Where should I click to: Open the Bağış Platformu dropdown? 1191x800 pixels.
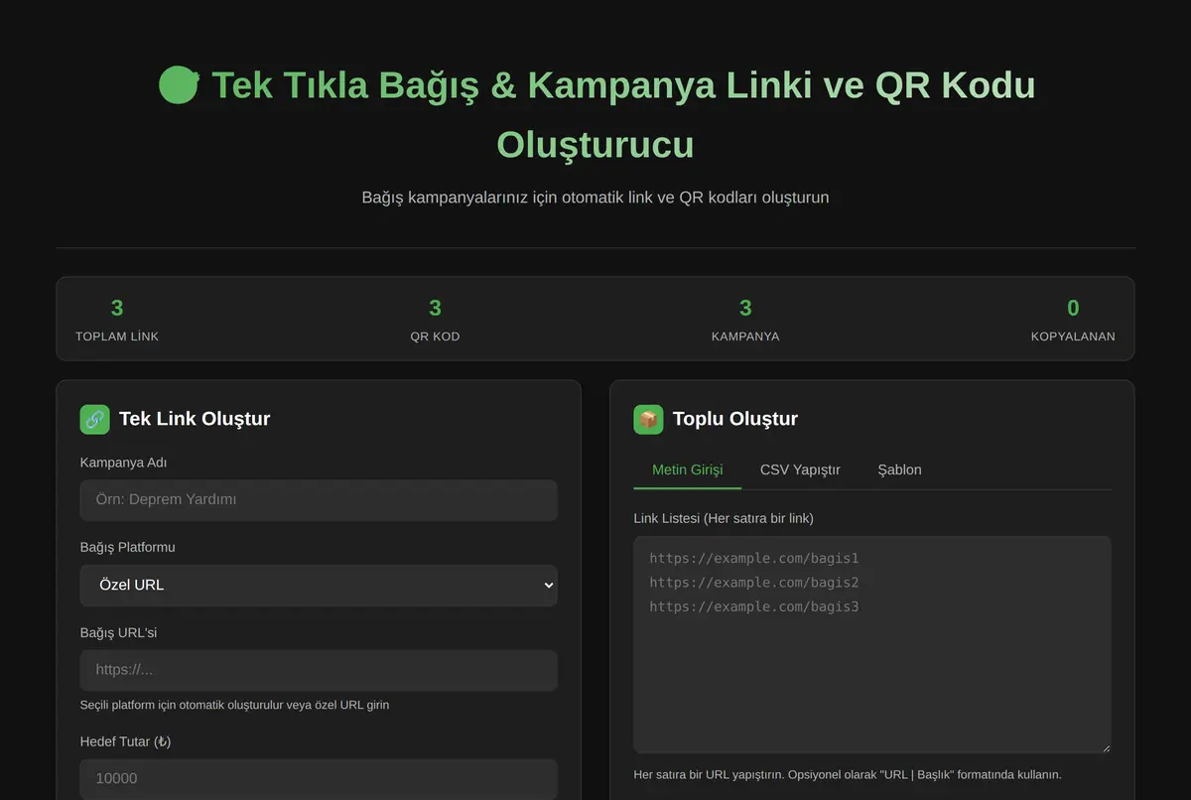pyautogui.click(x=319, y=586)
